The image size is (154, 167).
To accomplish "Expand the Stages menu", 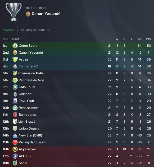I will point(9,30).
